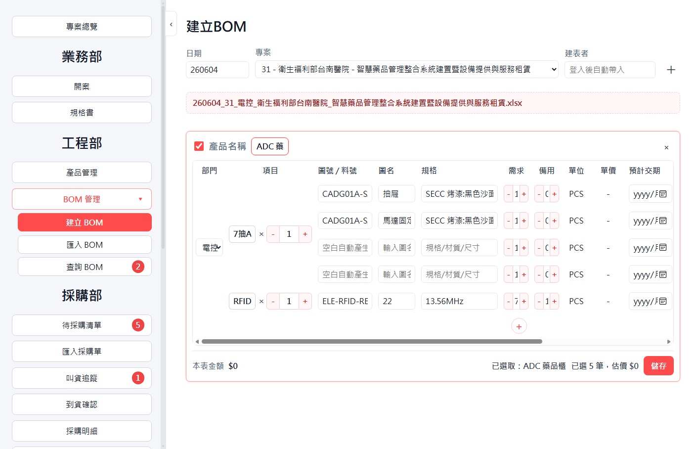Viewport: 700px width, 449px height.
Task: Click the left arrow of horizontal scrollbar
Action: tap(197, 342)
